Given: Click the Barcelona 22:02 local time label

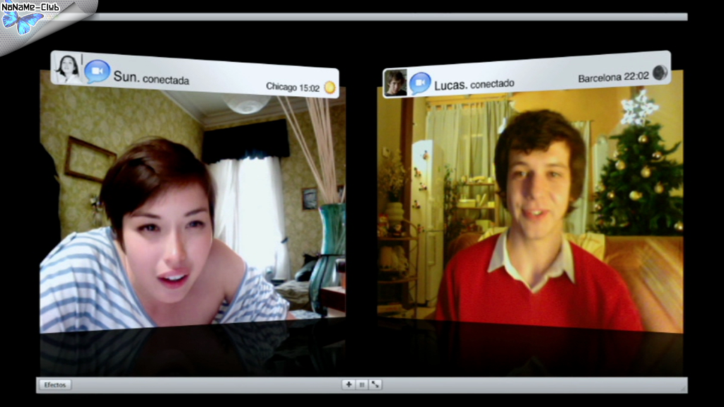Looking at the screenshot, I should 613,77.
